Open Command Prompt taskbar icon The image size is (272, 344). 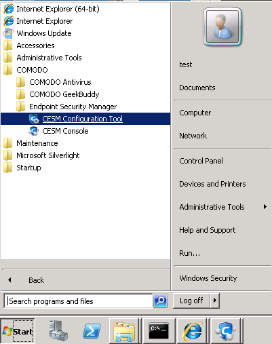pos(159,331)
